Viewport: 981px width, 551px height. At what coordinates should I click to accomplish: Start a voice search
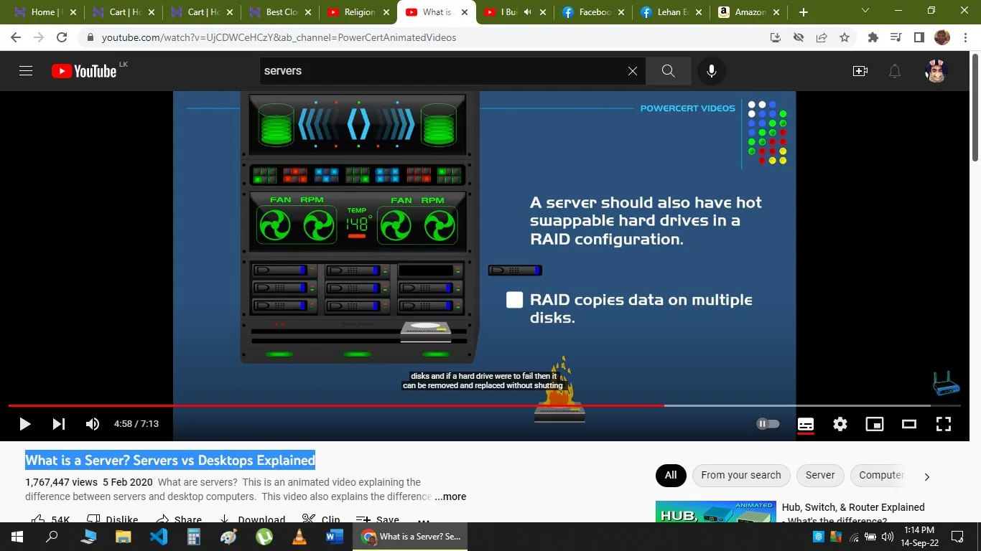pyautogui.click(x=711, y=70)
